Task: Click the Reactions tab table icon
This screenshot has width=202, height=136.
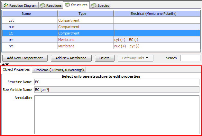Action: tap(43, 5)
